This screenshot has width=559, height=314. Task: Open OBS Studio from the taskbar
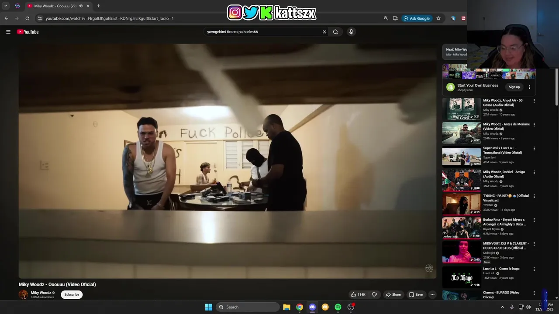pos(351,307)
